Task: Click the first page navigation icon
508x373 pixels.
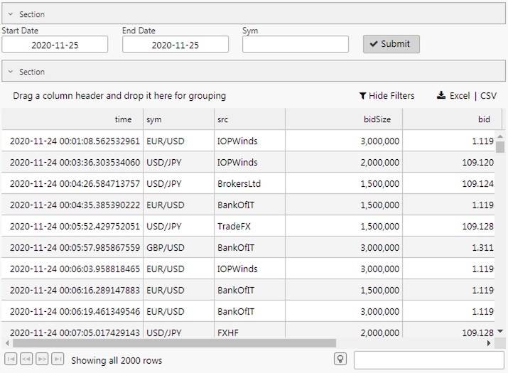Action: pyautogui.click(x=11, y=360)
